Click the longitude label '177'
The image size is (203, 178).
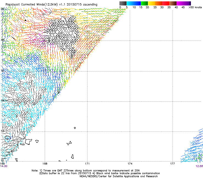pos(173,164)
